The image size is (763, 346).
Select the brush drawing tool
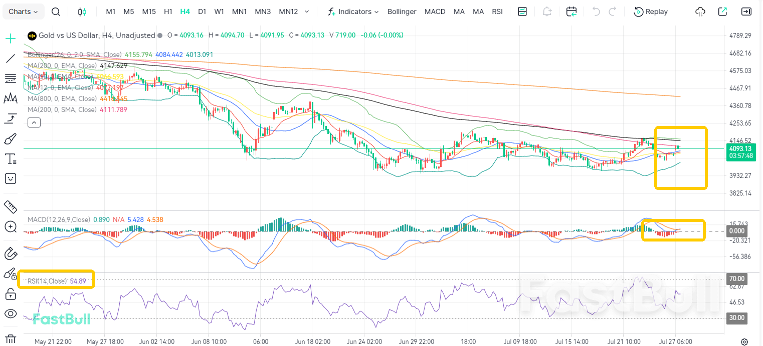pos(11,138)
